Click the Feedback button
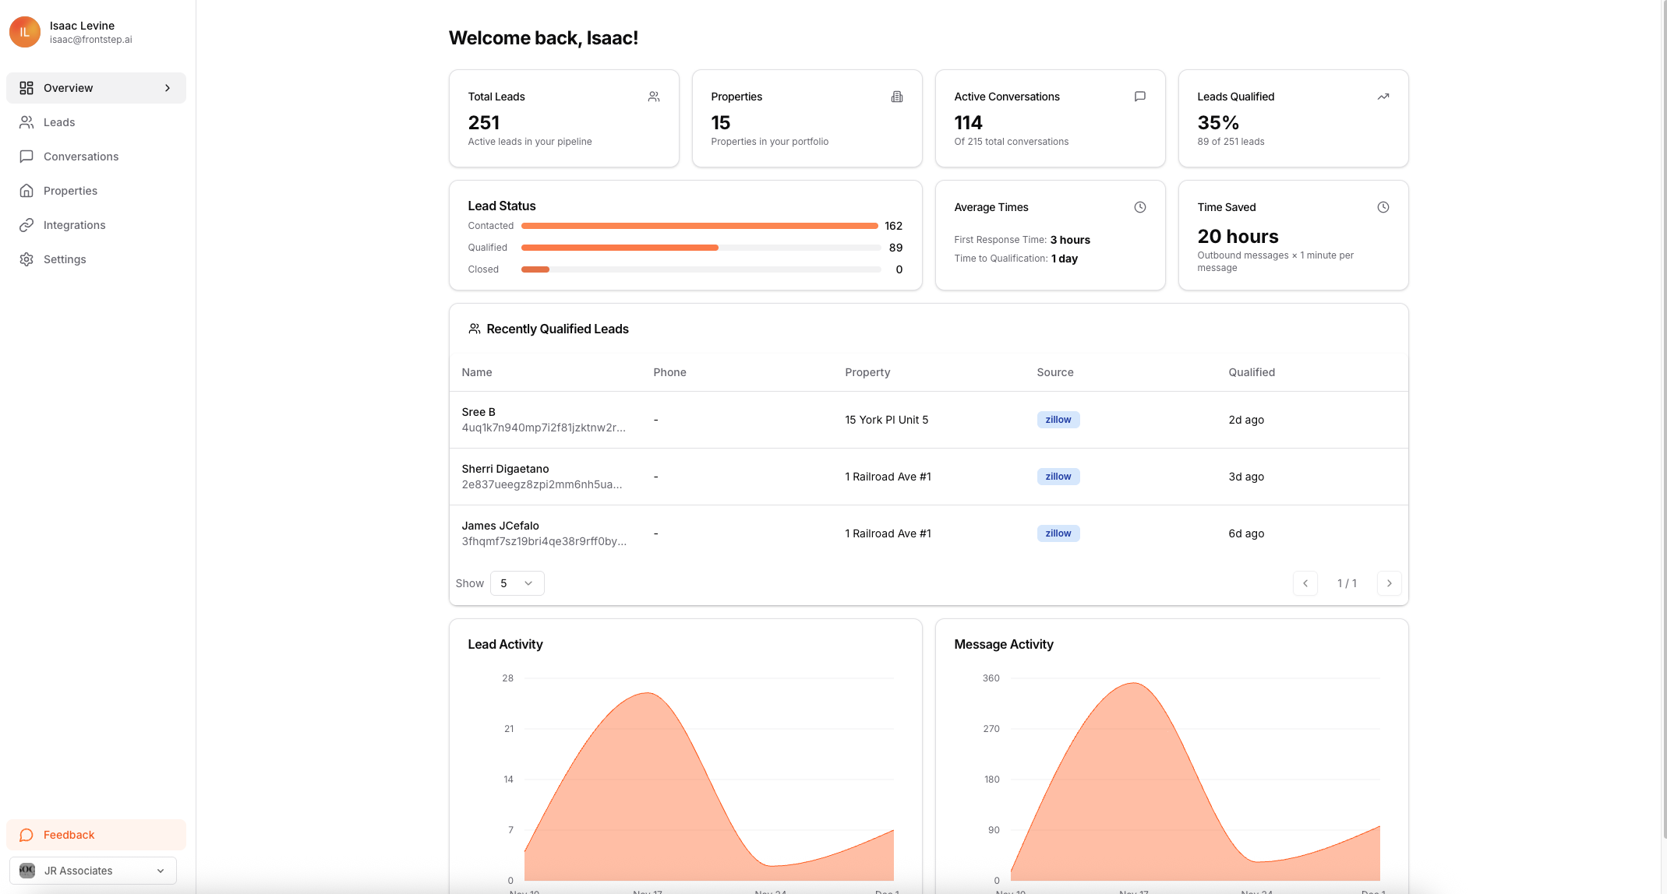The width and height of the screenshot is (1667, 894). point(69,834)
